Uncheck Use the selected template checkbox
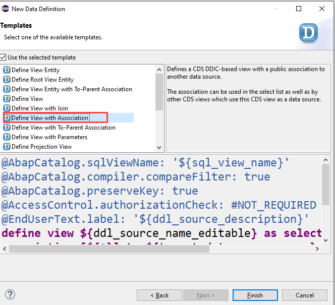 (4, 57)
